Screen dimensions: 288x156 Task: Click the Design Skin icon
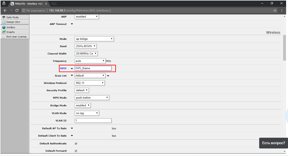coord(4,22)
